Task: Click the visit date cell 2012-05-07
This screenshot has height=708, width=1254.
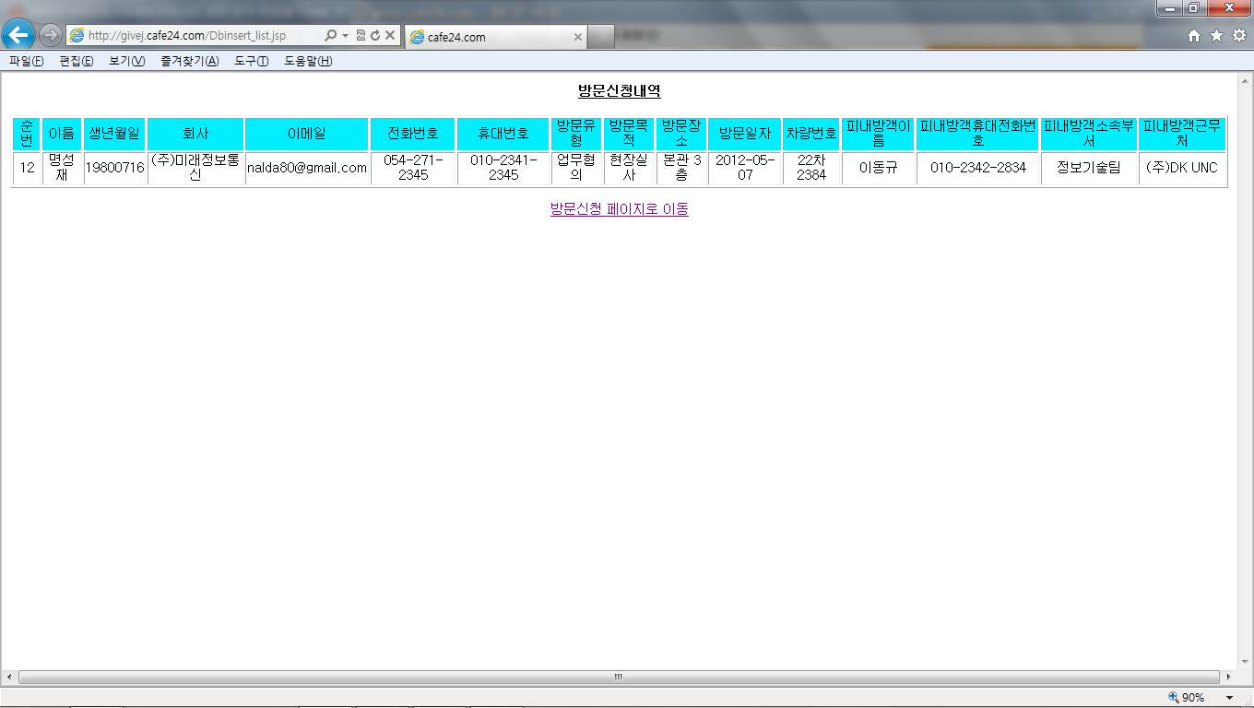Action: [x=745, y=168]
